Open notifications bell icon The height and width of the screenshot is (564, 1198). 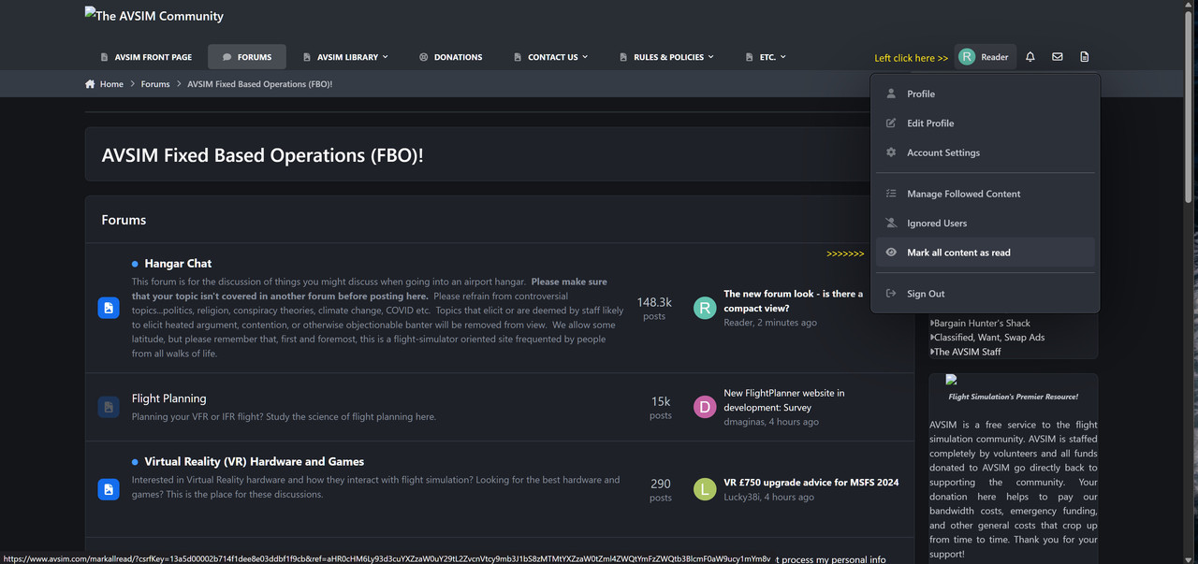[1030, 57]
